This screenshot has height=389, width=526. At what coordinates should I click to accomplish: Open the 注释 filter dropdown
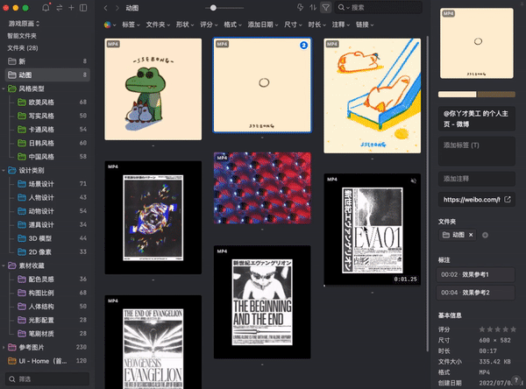point(341,25)
